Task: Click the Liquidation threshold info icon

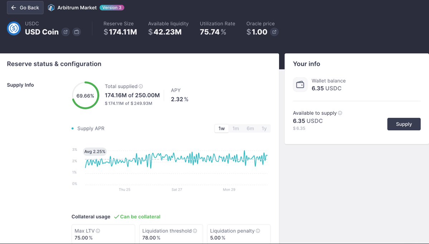Action: [195, 231]
